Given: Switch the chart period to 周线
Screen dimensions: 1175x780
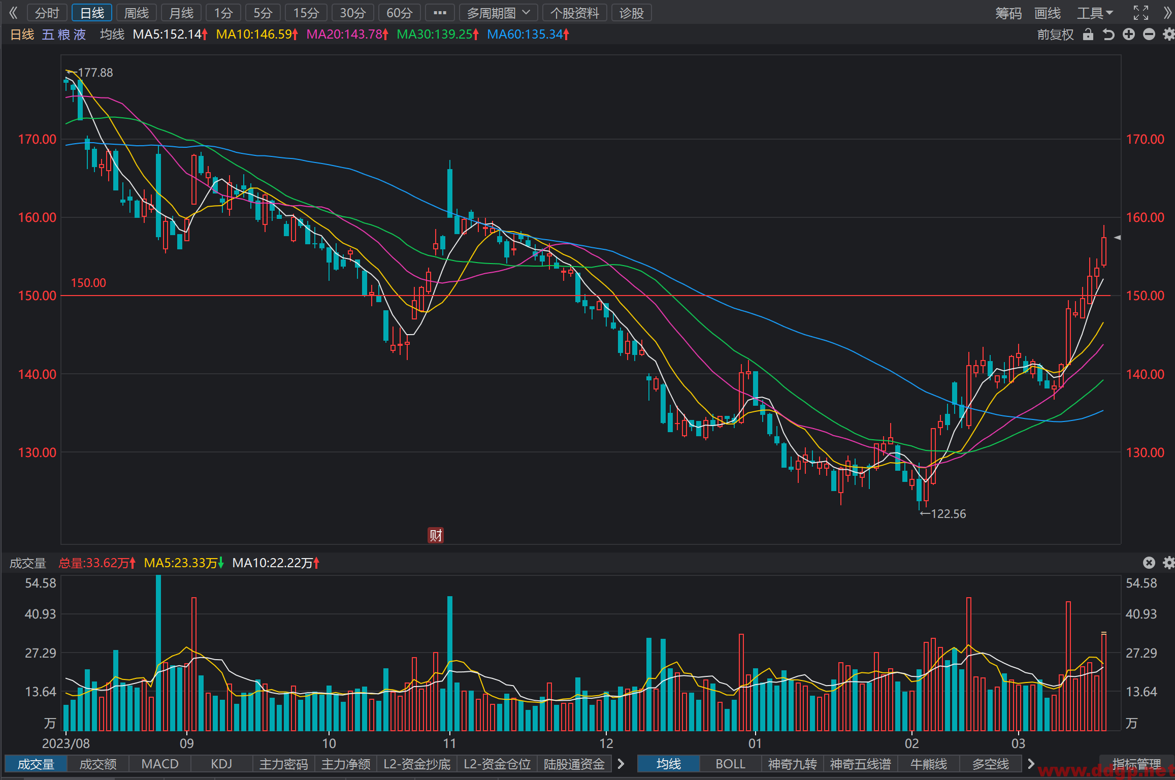Looking at the screenshot, I should (137, 13).
